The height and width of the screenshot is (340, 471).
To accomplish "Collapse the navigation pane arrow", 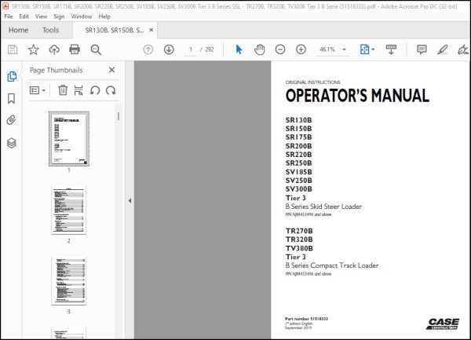I will (130, 200).
